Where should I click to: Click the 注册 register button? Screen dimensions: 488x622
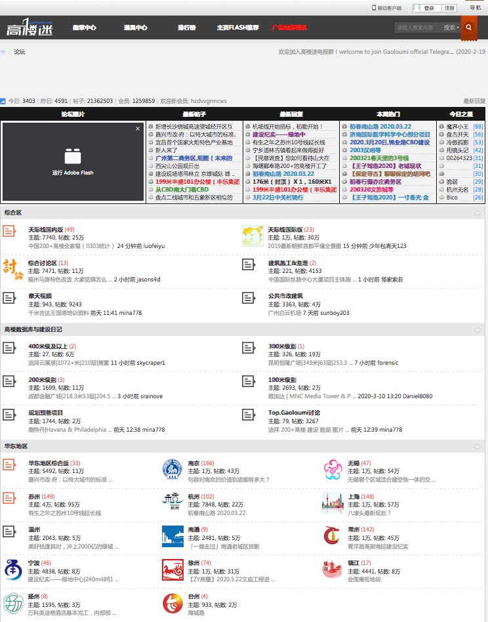pyautogui.click(x=449, y=8)
